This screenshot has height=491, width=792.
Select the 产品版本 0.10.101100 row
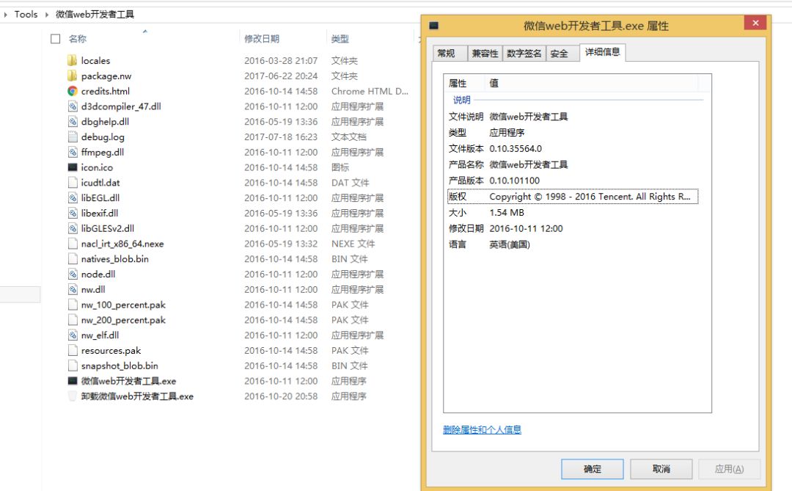pyautogui.click(x=573, y=181)
